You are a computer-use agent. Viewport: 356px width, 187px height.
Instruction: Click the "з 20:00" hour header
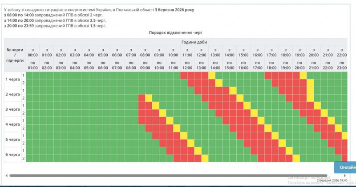[x=313, y=52]
